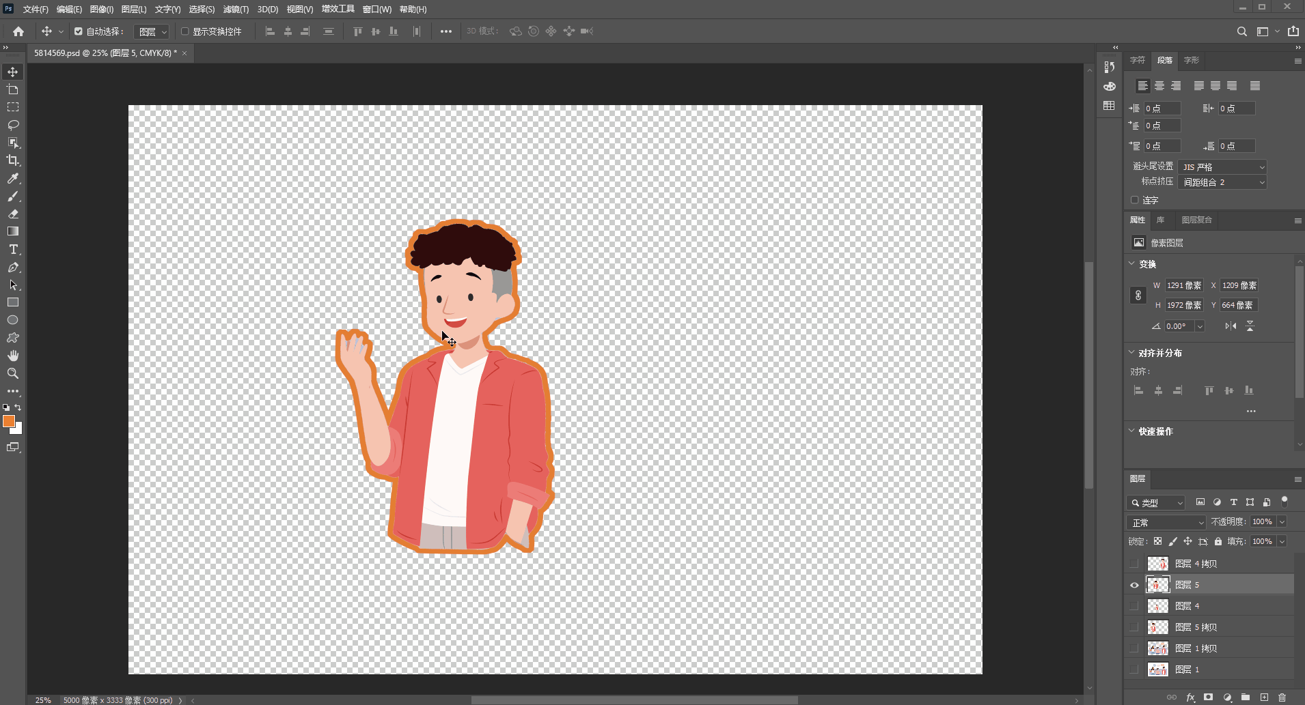This screenshot has height=705, width=1305.
Task: Open layer filter 类型 dropdown
Action: coord(1156,502)
